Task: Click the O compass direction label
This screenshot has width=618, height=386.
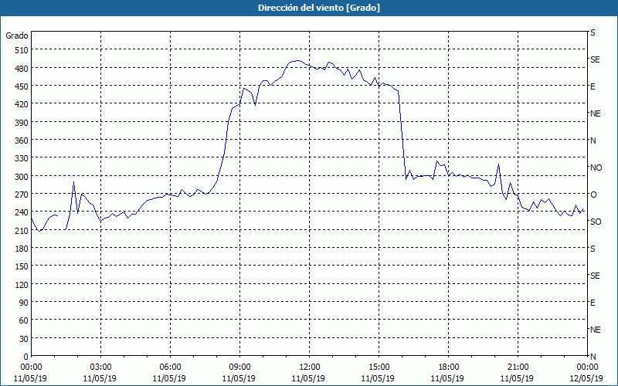Action: click(593, 195)
